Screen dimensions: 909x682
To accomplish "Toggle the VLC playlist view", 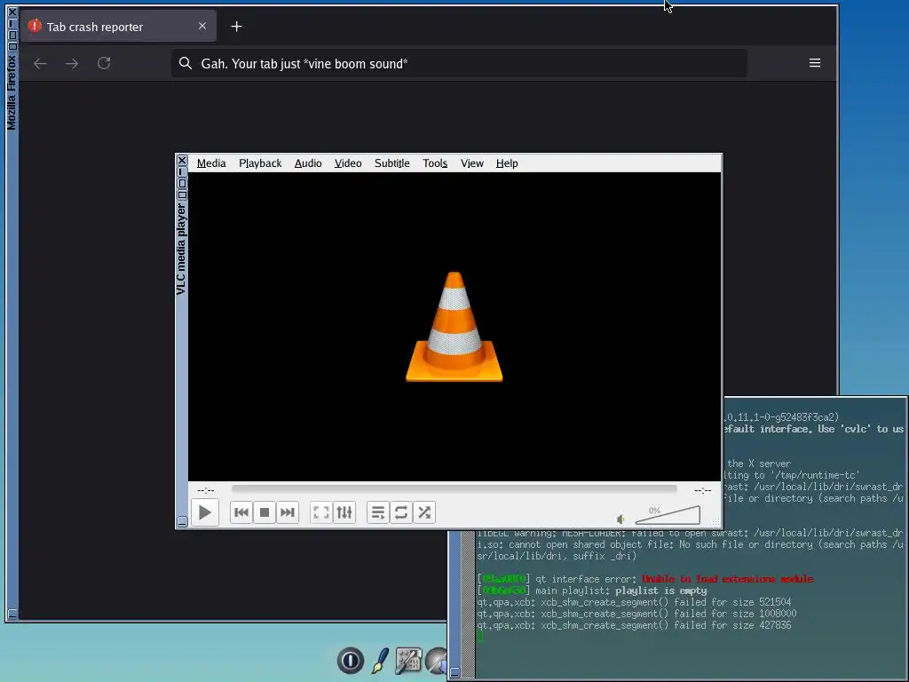I will (x=378, y=512).
